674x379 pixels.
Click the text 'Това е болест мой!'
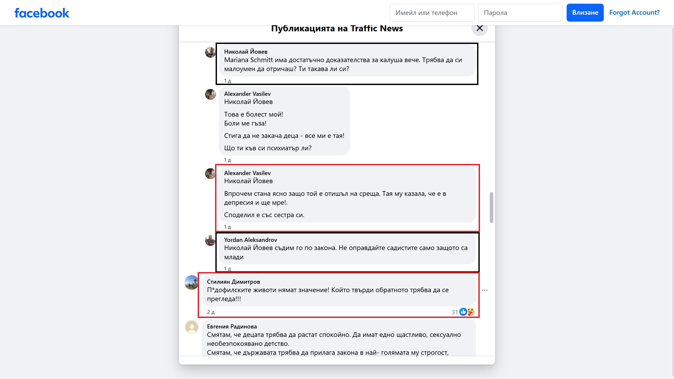[x=254, y=114]
